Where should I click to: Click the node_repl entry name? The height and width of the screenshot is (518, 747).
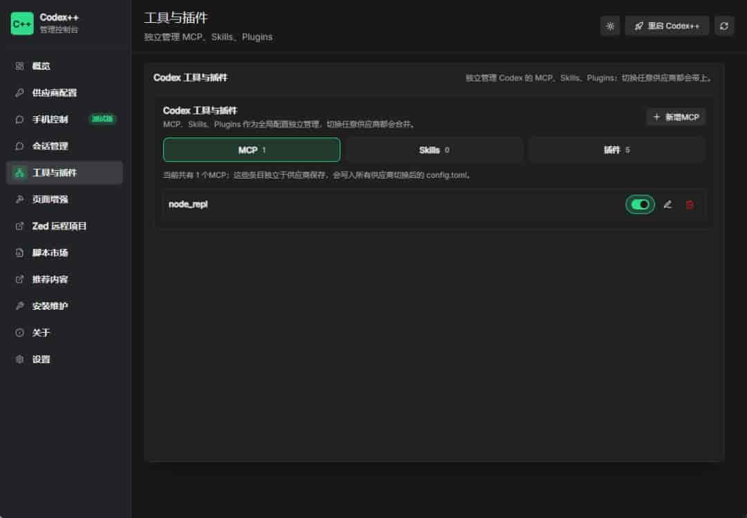tap(188, 205)
